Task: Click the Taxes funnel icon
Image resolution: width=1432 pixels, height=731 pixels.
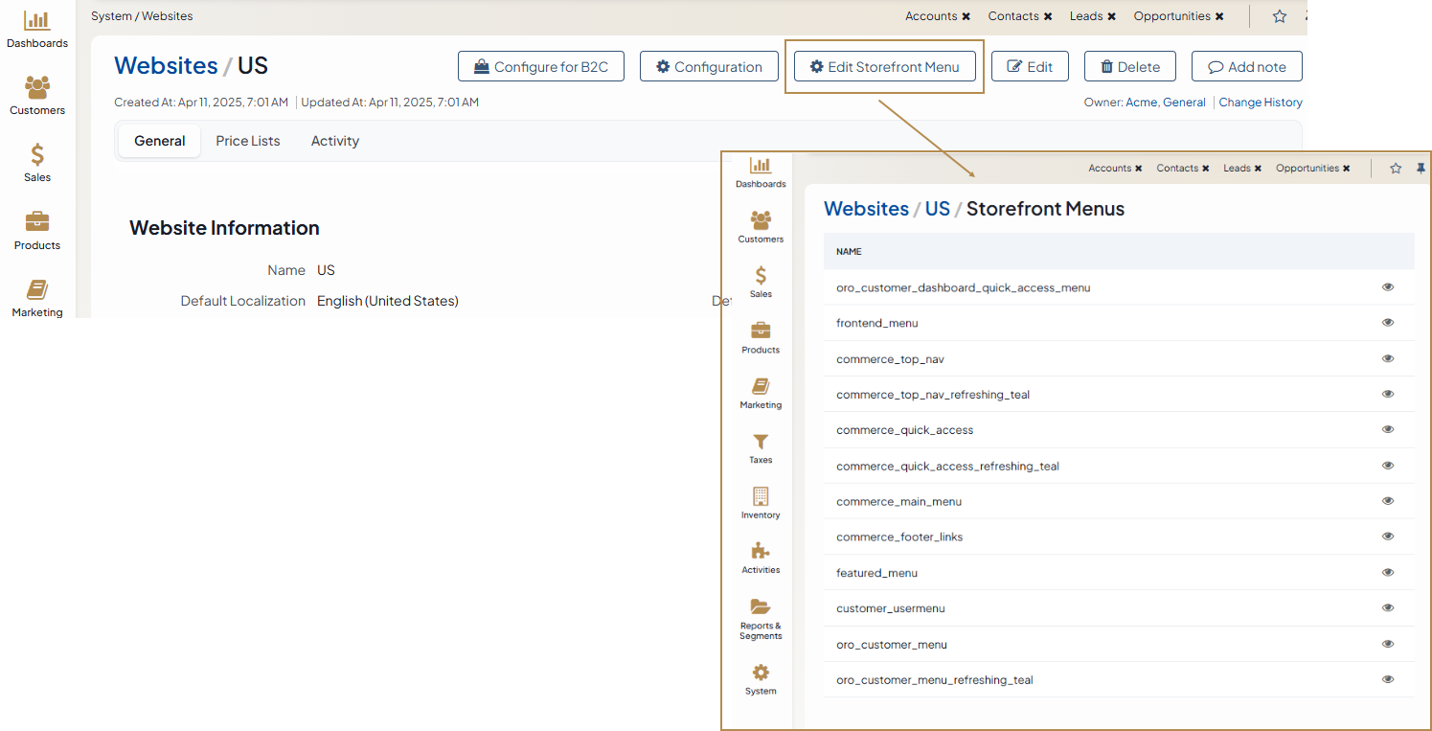Action: coord(761,447)
